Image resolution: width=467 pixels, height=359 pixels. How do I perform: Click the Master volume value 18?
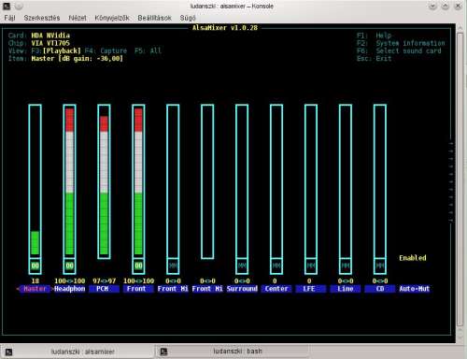coord(35,281)
